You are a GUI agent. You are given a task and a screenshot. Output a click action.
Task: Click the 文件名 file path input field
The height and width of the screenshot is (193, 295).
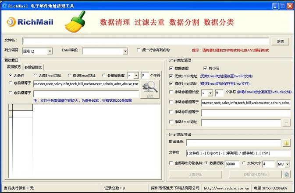point(146,41)
